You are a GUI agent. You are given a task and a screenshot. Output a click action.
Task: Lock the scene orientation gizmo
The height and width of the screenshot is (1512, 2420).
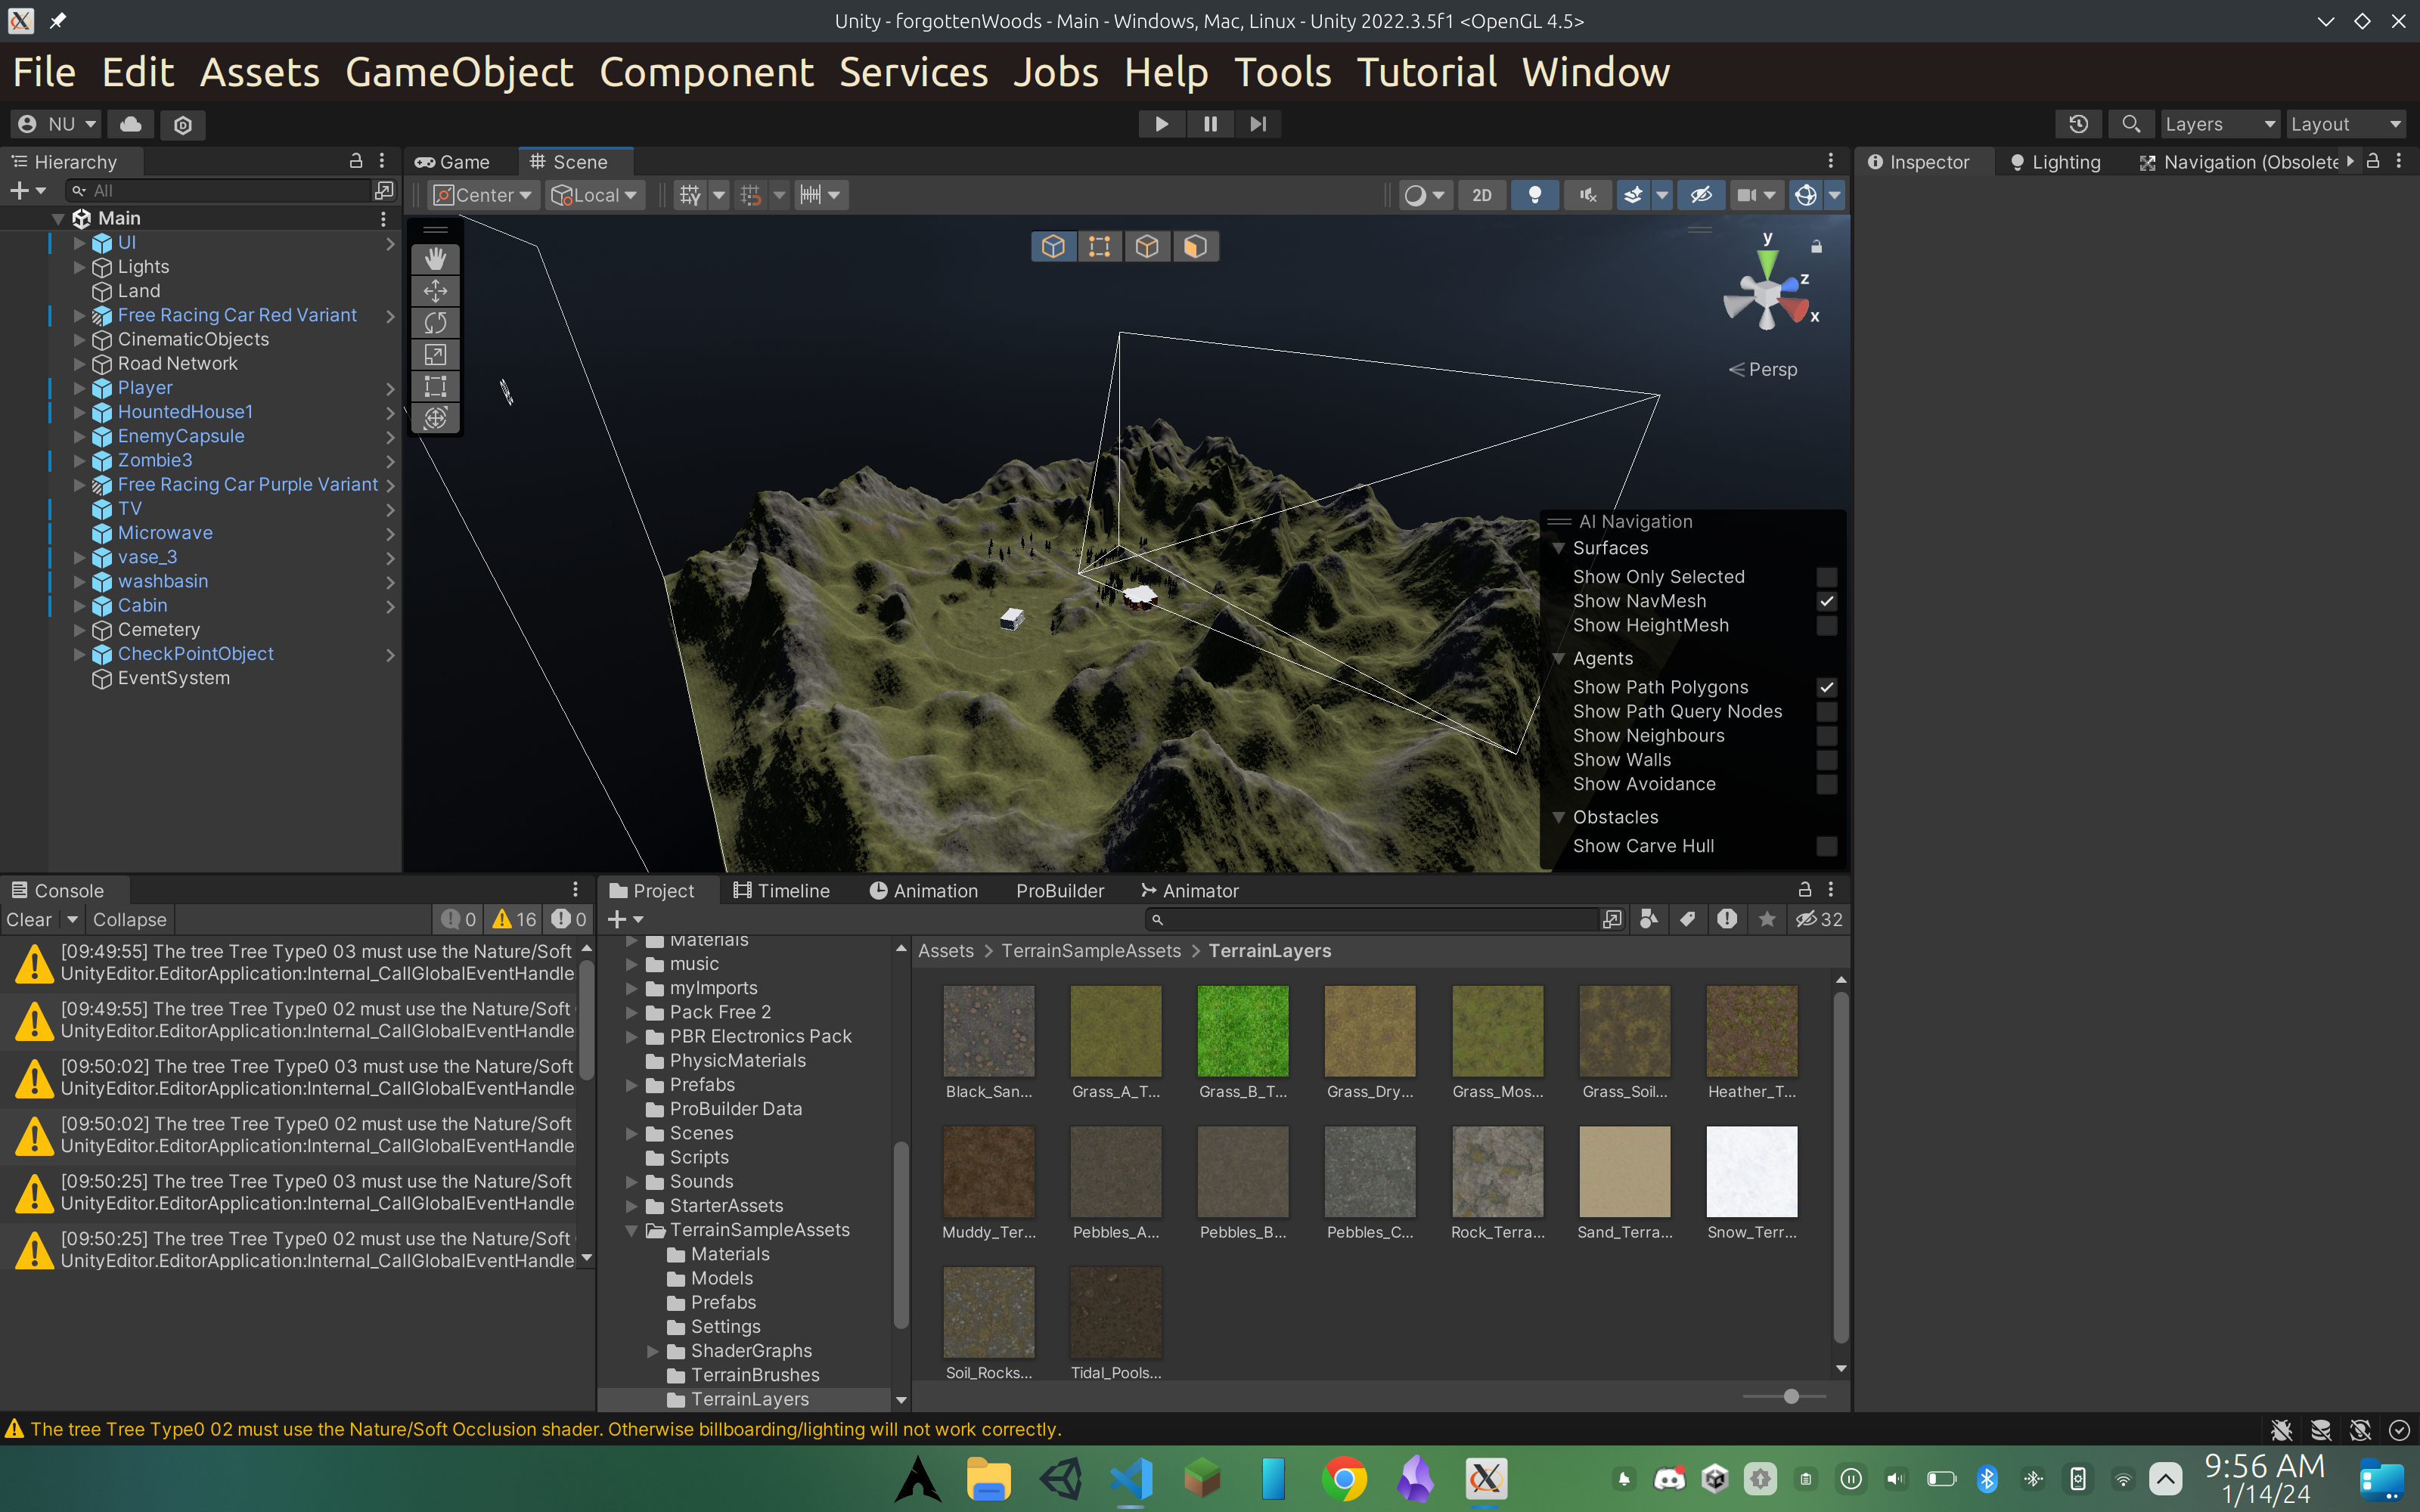[x=1816, y=246]
